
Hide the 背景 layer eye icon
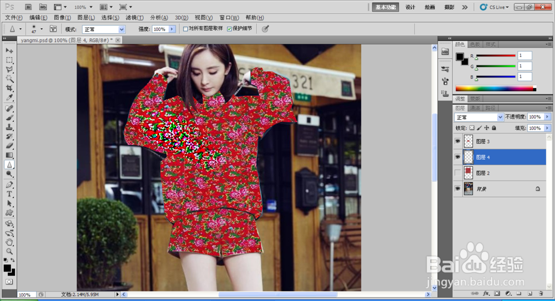pos(458,189)
